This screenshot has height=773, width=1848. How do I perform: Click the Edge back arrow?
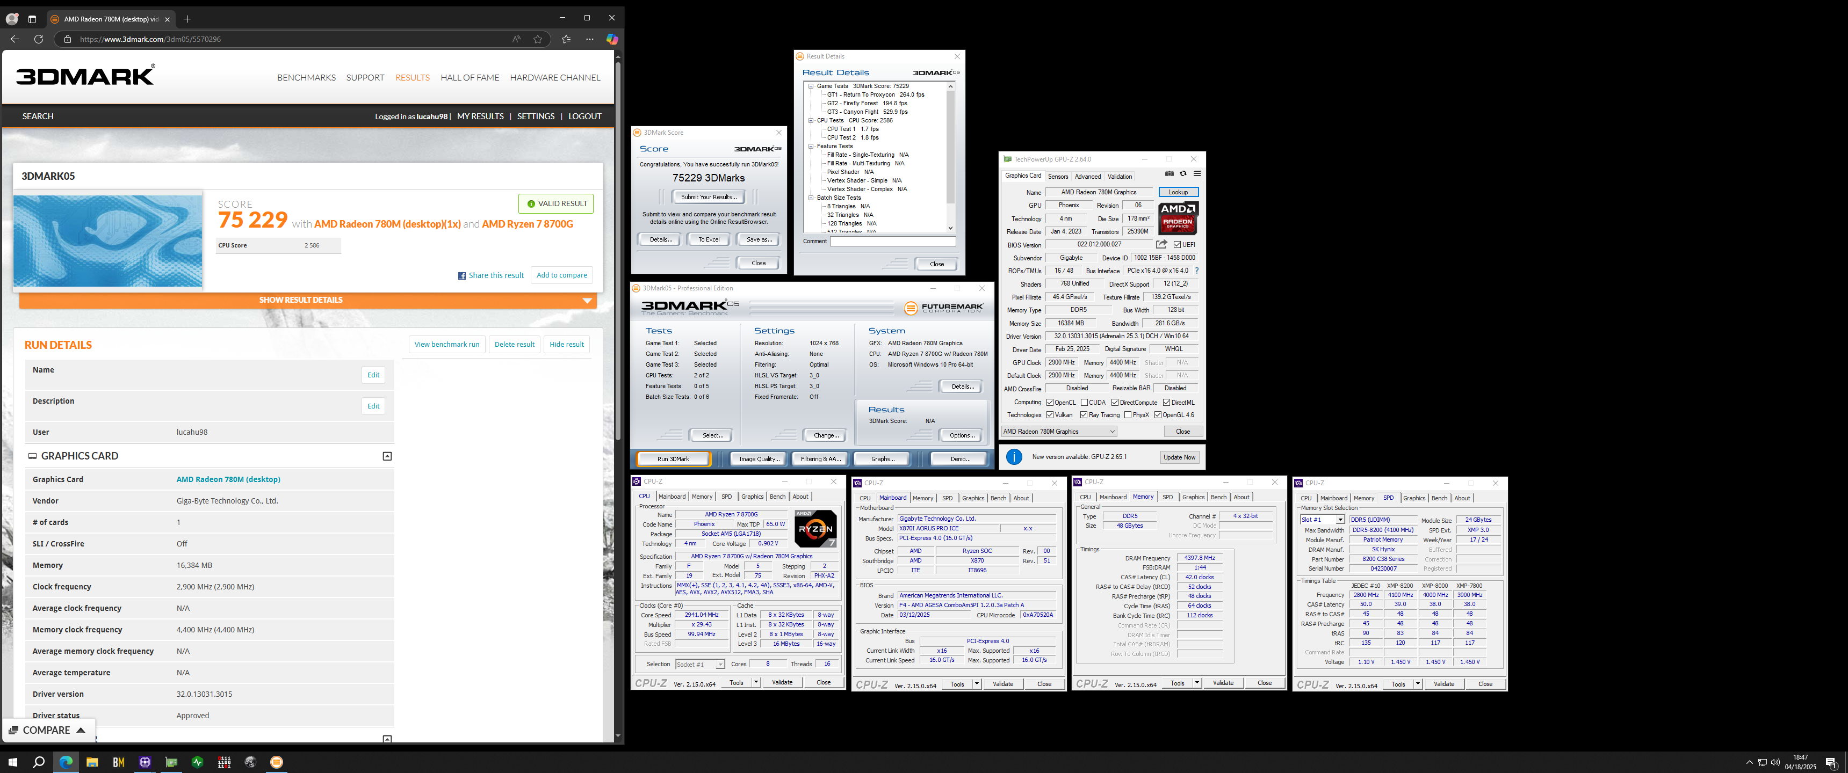15,39
